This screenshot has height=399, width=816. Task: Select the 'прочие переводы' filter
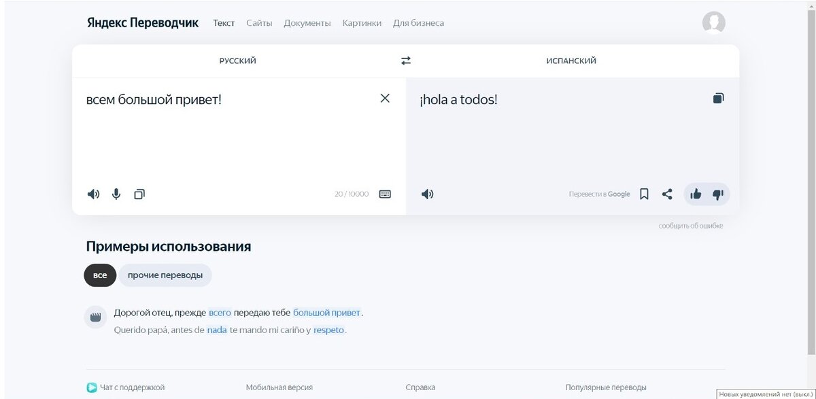pyautogui.click(x=165, y=275)
